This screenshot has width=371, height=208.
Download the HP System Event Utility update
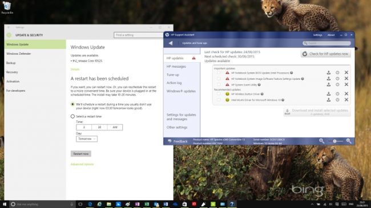[x=329, y=84]
